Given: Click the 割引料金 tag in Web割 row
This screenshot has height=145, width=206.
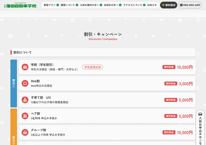Looking at the screenshot, I should pyautogui.click(x=171, y=83).
